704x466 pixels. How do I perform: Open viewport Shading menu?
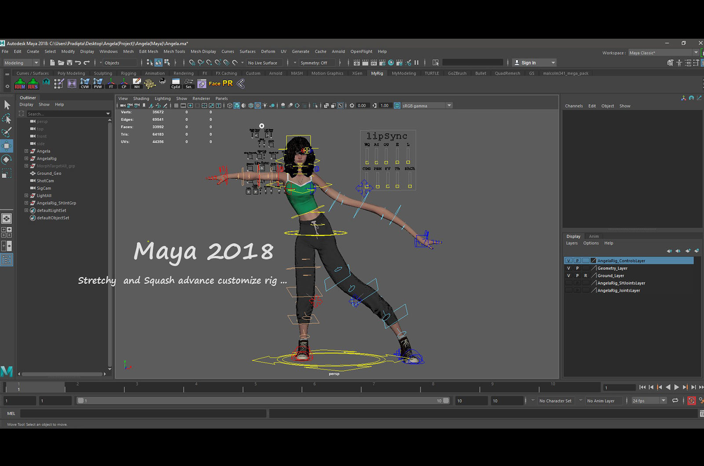click(x=141, y=98)
